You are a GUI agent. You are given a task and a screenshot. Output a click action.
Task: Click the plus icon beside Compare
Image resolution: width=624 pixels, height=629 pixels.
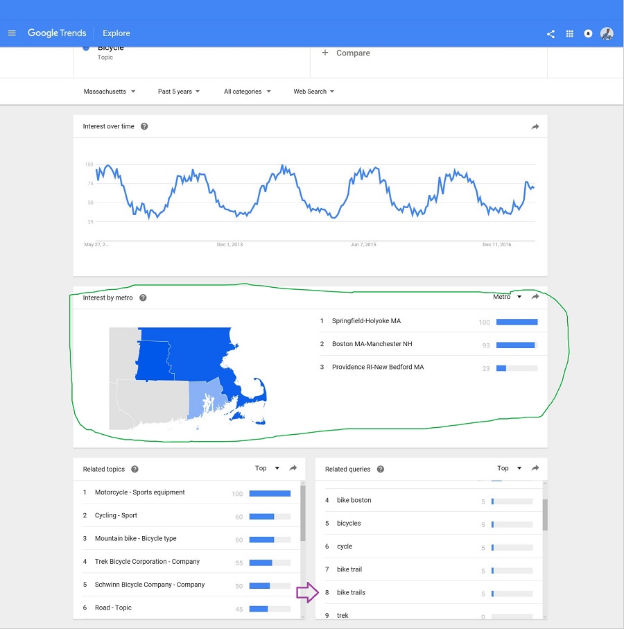[x=325, y=53]
